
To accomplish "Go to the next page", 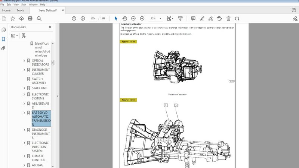I will [x=83, y=18].
